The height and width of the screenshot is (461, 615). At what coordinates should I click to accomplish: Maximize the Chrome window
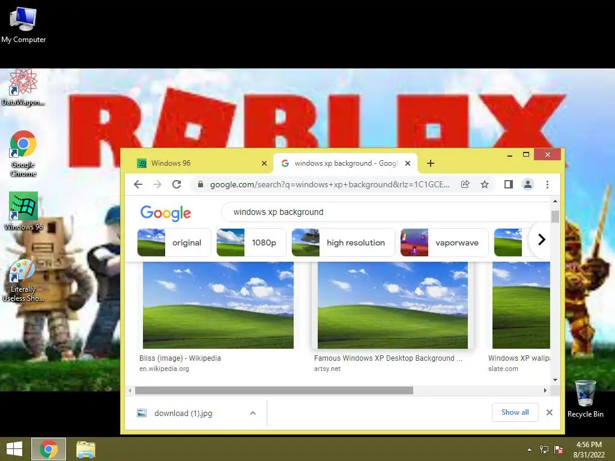[526, 154]
